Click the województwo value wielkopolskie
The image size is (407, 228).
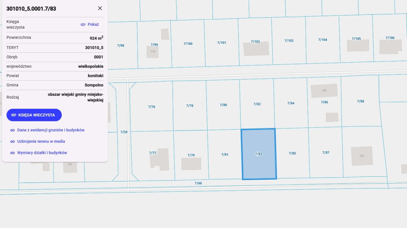click(x=91, y=66)
